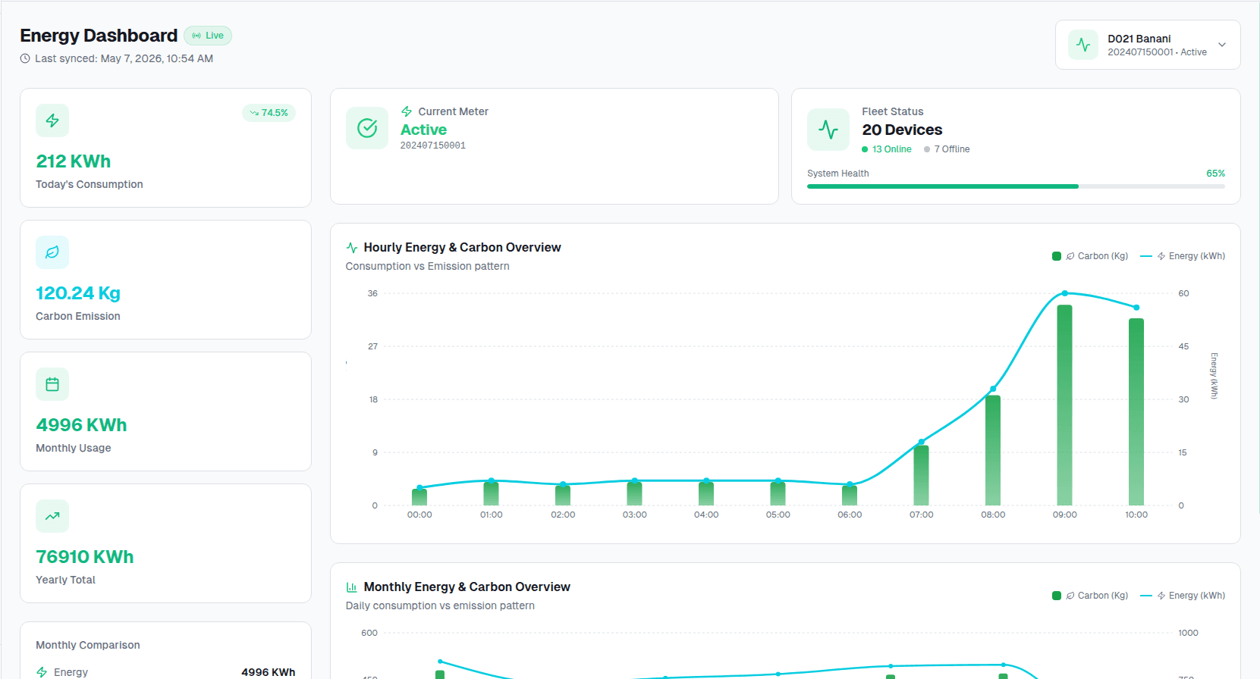1260x679 pixels.
Task: Click the 09:00 energy line peak point
Action: 1064,293
